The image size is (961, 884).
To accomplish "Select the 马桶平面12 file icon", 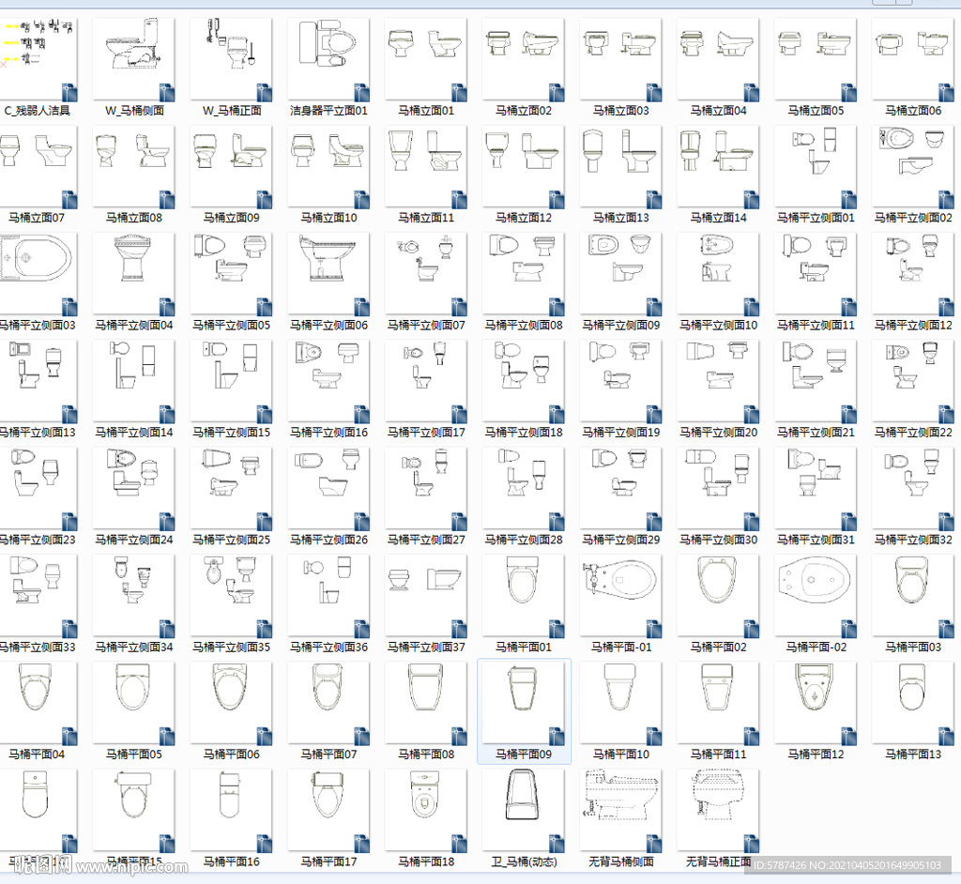I will click(x=816, y=703).
